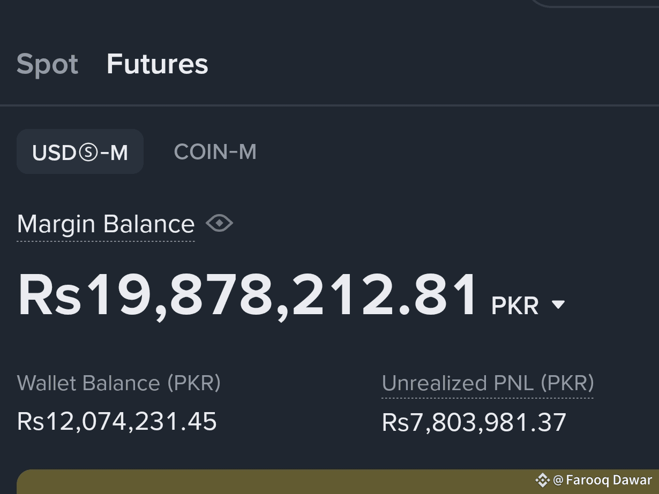Click the Unrealized PNL (PKR) label
The image size is (659, 494).
tap(488, 384)
